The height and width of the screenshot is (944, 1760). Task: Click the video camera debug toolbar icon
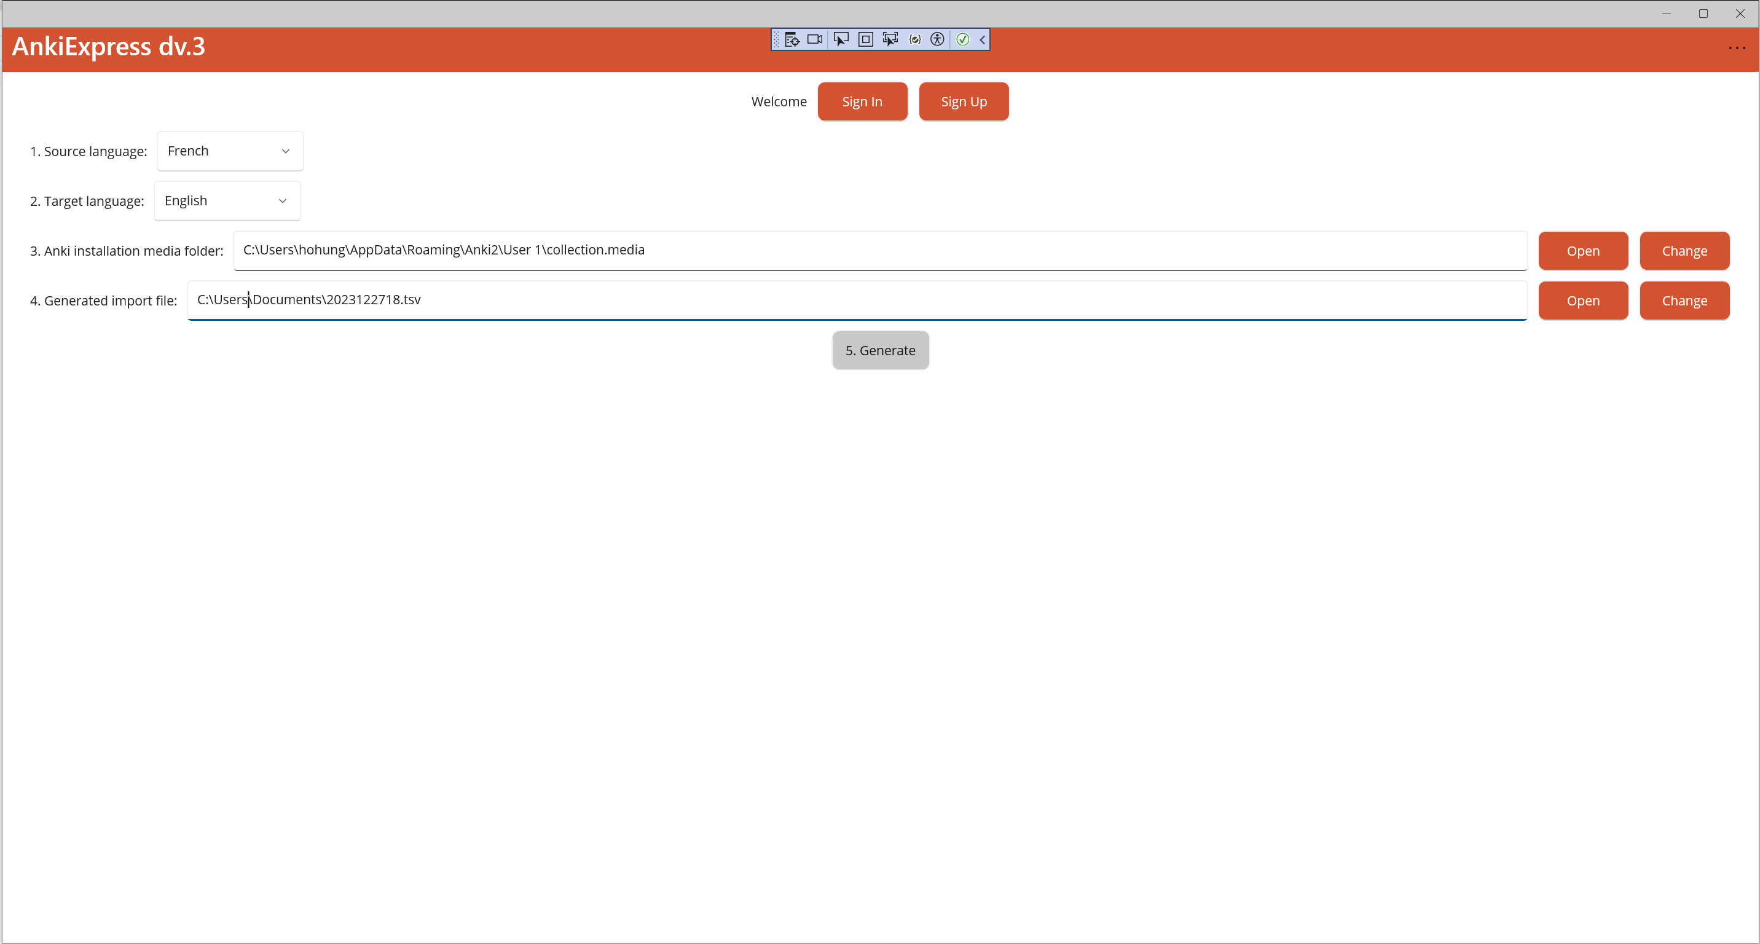[x=814, y=39]
